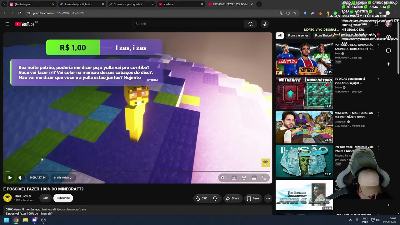Share this video
The image size is (400, 225).
pos(232,198)
